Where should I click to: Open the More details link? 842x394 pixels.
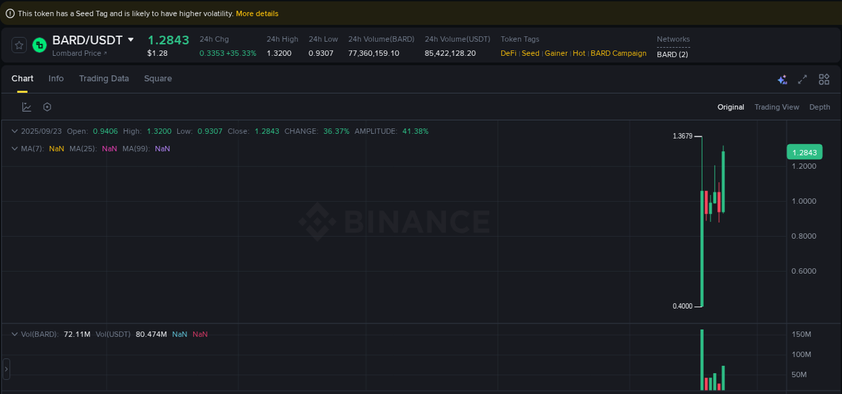257,13
